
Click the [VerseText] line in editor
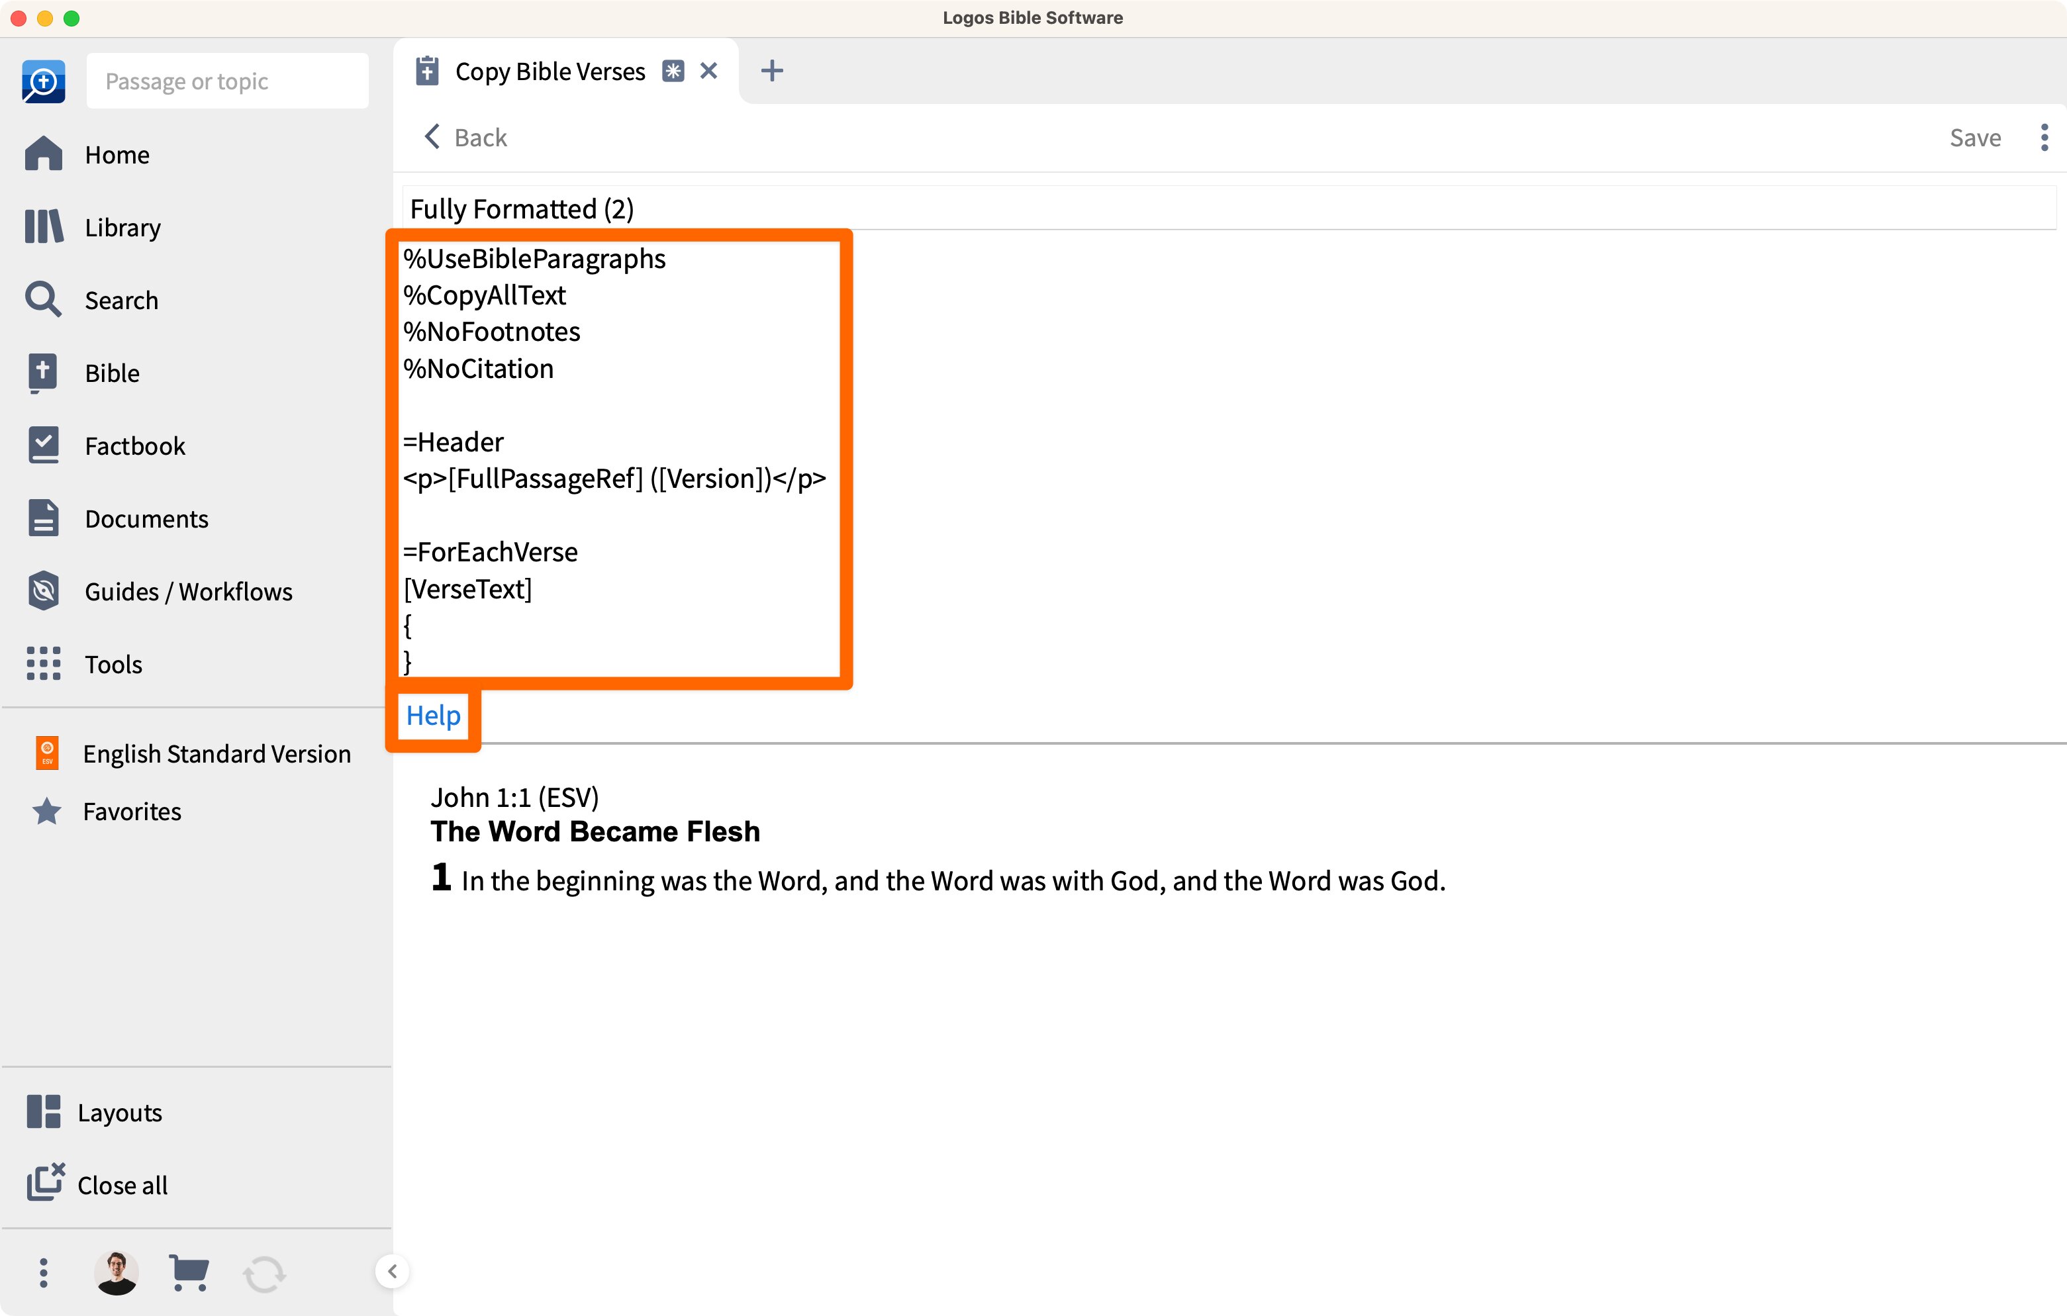point(468,590)
